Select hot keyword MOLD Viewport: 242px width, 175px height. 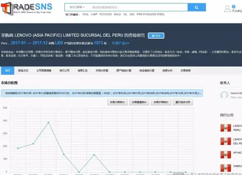point(117,14)
